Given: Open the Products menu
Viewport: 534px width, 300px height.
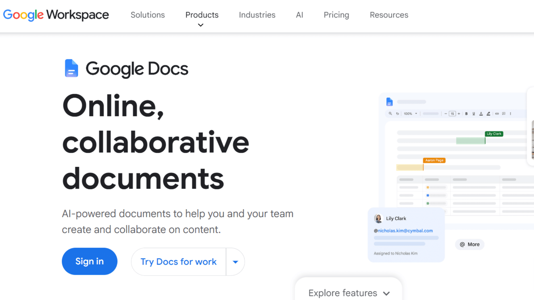Looking at the screenshot, I should pos(202,15).
